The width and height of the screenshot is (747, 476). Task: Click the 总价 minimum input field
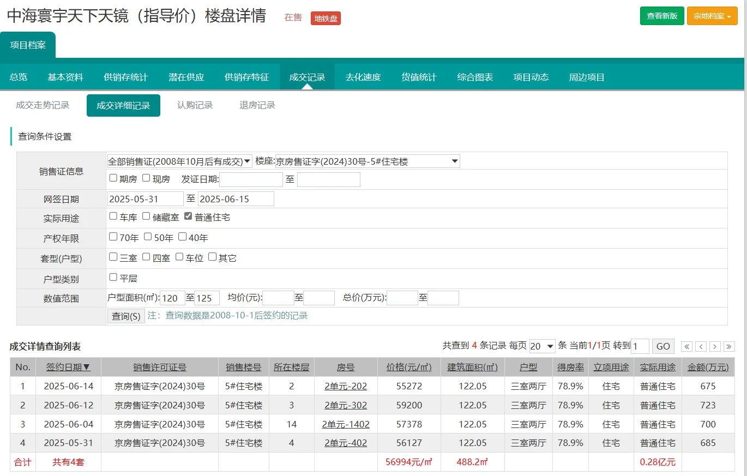tap(402, 298)
